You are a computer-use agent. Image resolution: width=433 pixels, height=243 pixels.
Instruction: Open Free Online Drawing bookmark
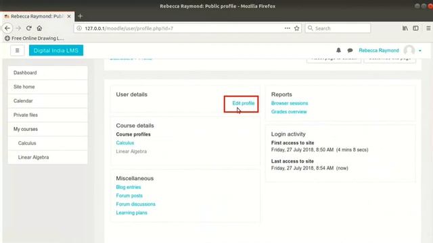tap(35, 38)
